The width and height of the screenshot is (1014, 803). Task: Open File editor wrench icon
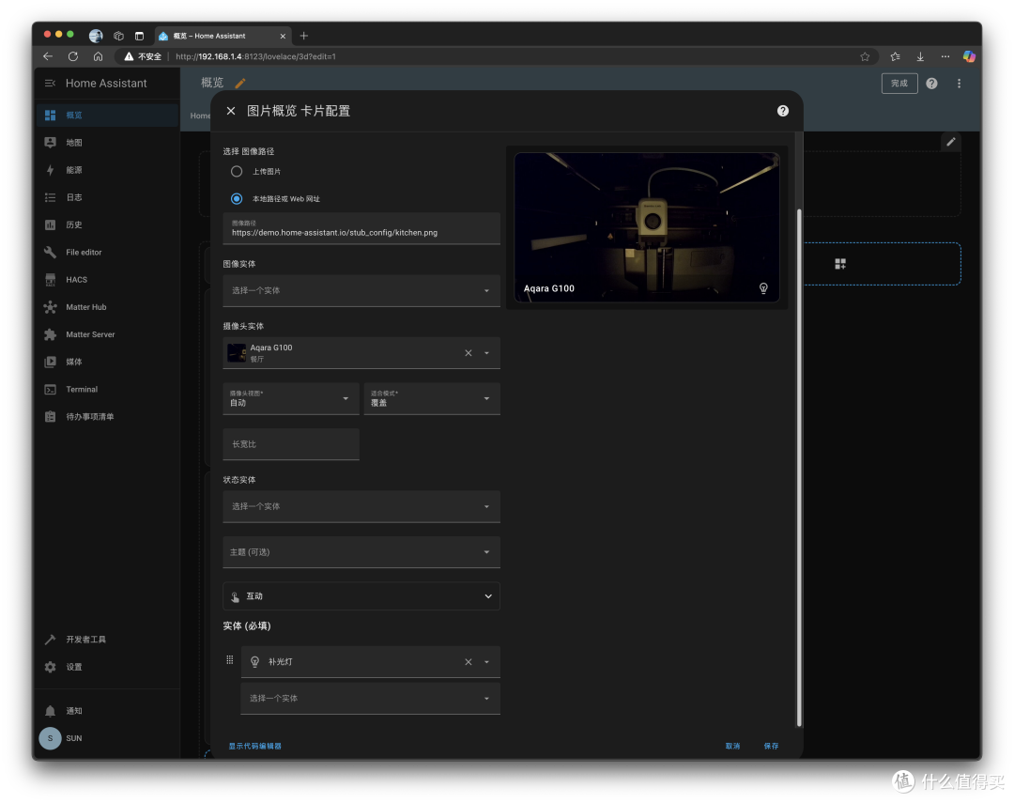click(51, 253)
